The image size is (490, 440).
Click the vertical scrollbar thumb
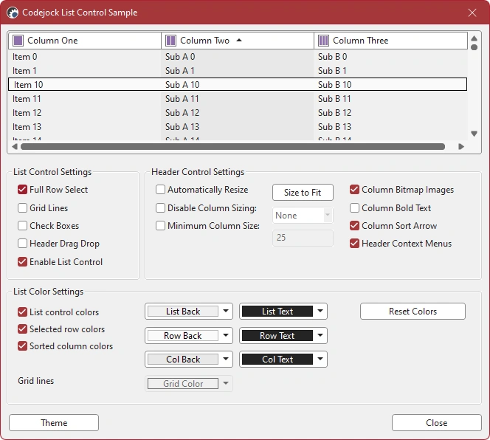coord(474,47)
